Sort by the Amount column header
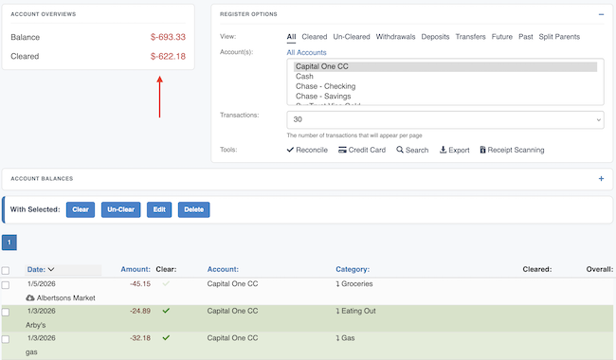 [x=136, y=269]
